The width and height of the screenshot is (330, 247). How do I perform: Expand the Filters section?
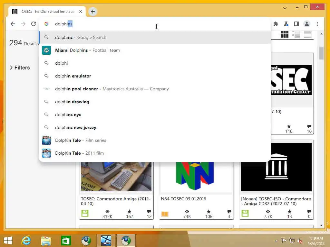20,68
